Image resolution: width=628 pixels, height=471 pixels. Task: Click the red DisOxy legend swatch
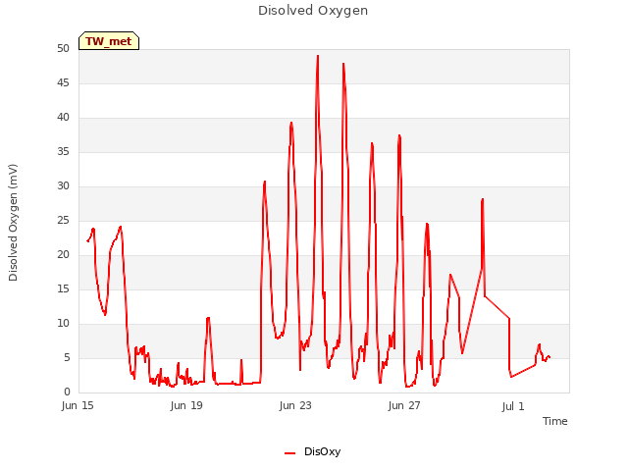(x=290, y=453)
